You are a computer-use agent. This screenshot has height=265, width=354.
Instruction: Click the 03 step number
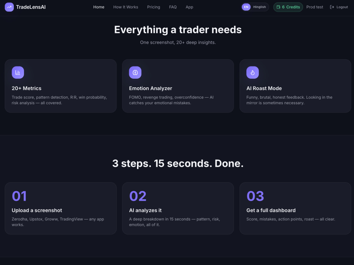[255, 196]
